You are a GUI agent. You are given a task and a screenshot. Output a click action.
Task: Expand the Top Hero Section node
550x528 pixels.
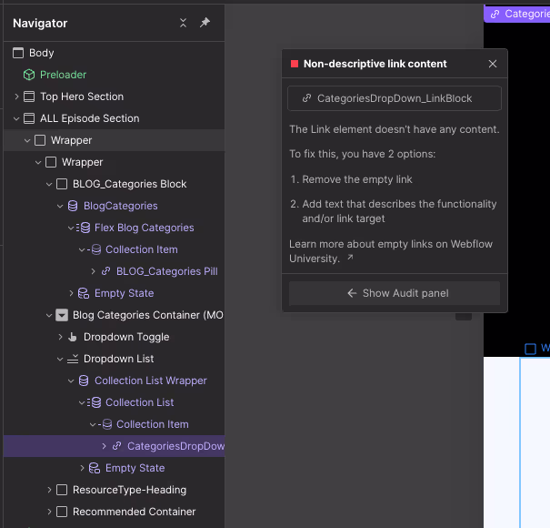16,96
